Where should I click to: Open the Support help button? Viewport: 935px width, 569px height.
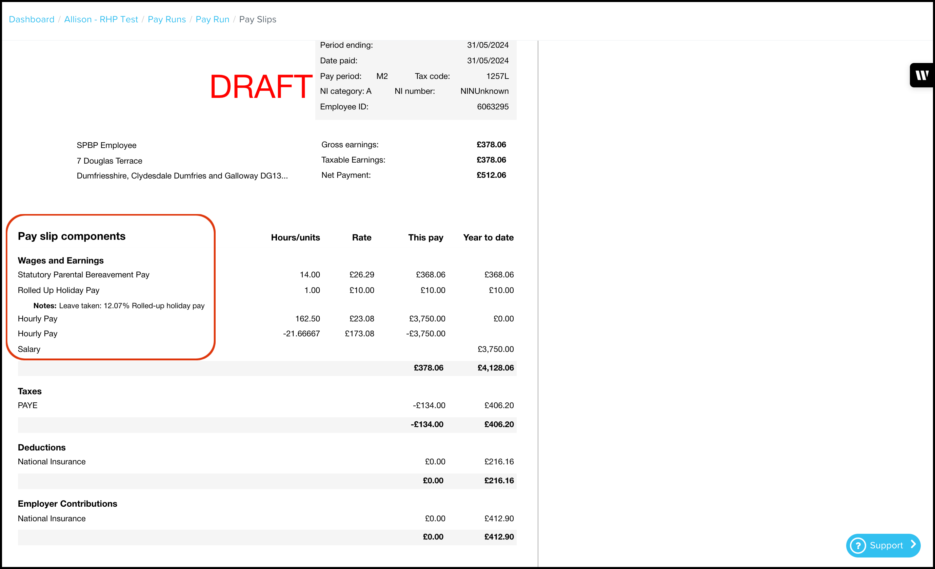click(886, 546)
